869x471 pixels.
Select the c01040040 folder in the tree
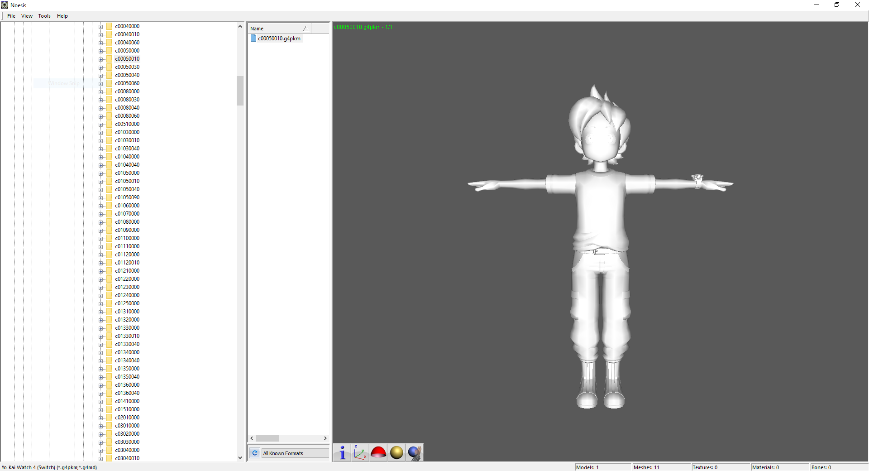pos(127,165)
